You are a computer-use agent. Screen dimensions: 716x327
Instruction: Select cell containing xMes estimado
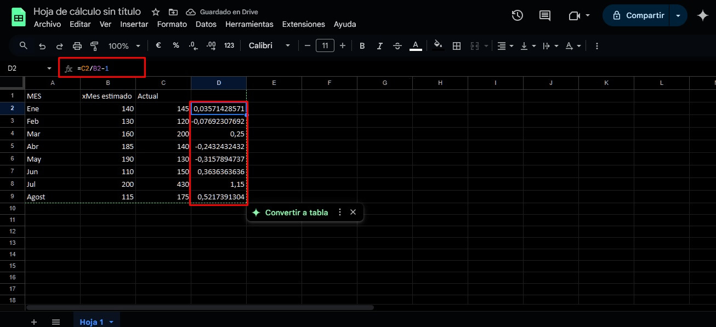coord(108,96)
